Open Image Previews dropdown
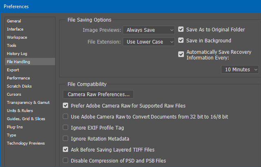 click(149, 30)
